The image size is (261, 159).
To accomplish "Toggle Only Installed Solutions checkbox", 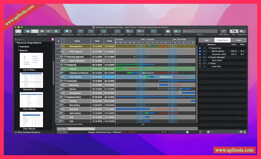I will pyautogui.click(x=16, y=132).
